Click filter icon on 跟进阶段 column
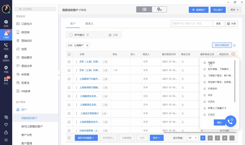 233,54
